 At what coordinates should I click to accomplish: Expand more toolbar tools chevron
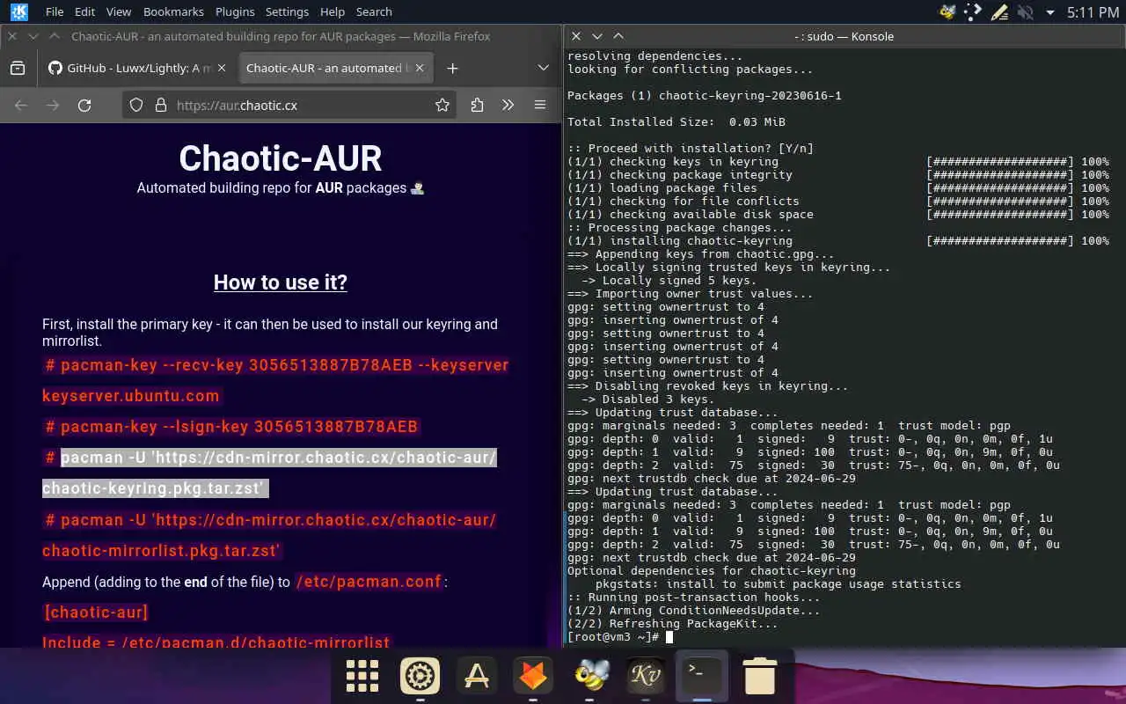(508, 105)
